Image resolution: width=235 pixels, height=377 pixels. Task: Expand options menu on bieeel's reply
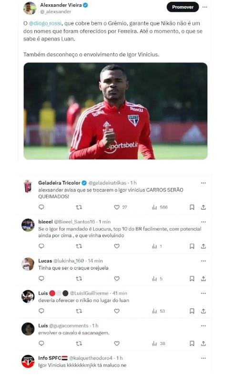(204, 222)
